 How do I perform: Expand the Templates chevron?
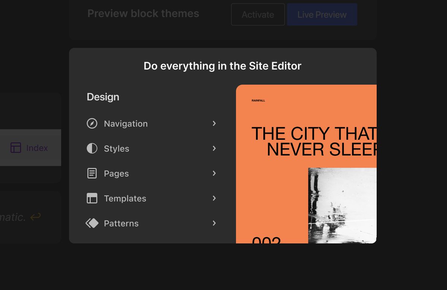pyautogui.click(x=214, y=198)
